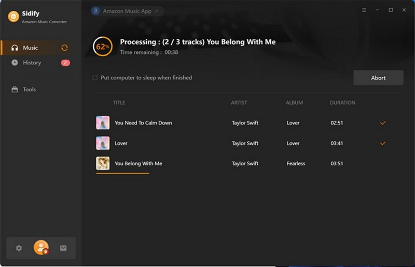The width and height of the screenshot is (415, 267).
Task: Click the clock icon next to History
Action: point(15,63)
